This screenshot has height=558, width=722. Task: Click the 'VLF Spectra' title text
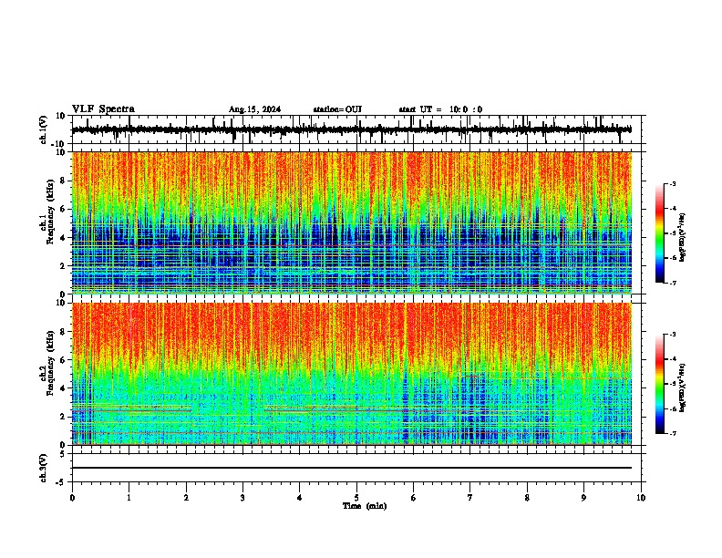pos(103,109)
